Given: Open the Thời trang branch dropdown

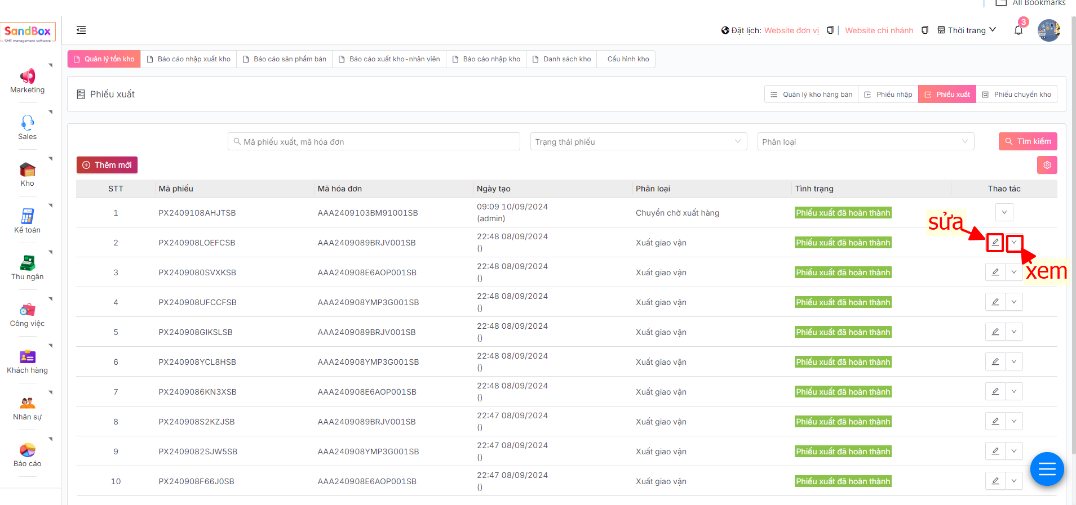Looking at the screenshot, I should click(x=967, y=30).
